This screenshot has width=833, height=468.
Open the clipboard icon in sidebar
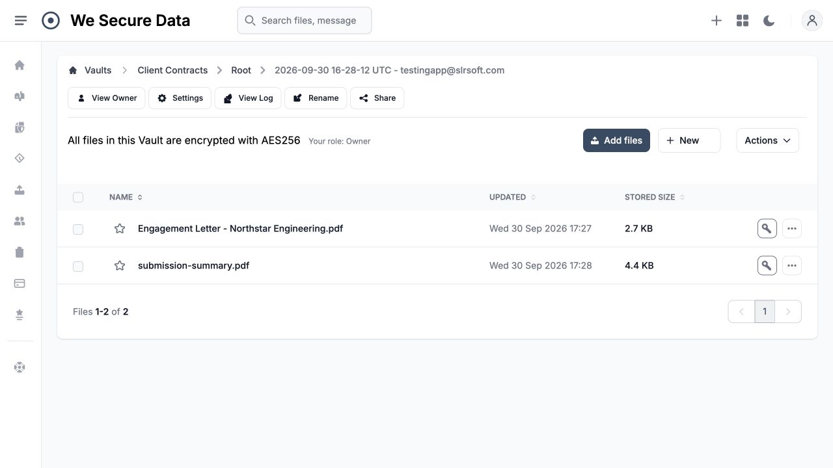point(20,252)
